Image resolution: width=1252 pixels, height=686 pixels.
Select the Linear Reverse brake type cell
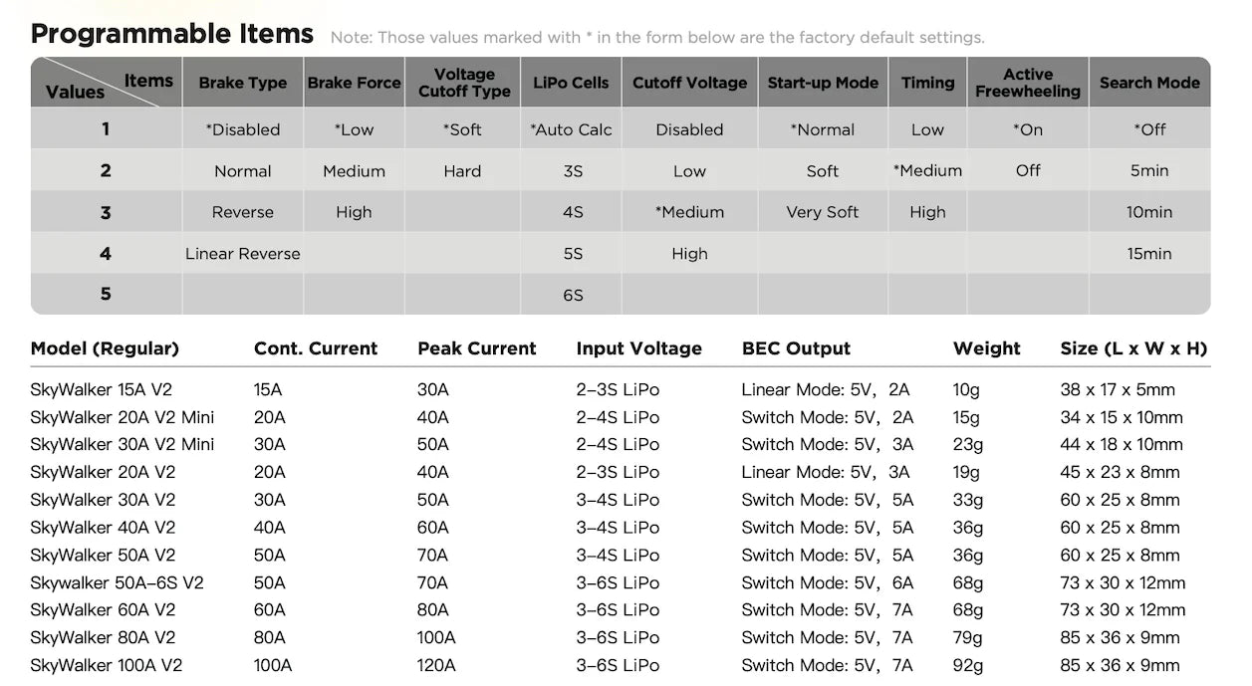coord(243,254)
